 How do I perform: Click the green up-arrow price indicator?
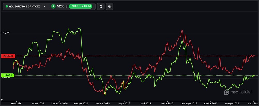[x=53, y=6]
